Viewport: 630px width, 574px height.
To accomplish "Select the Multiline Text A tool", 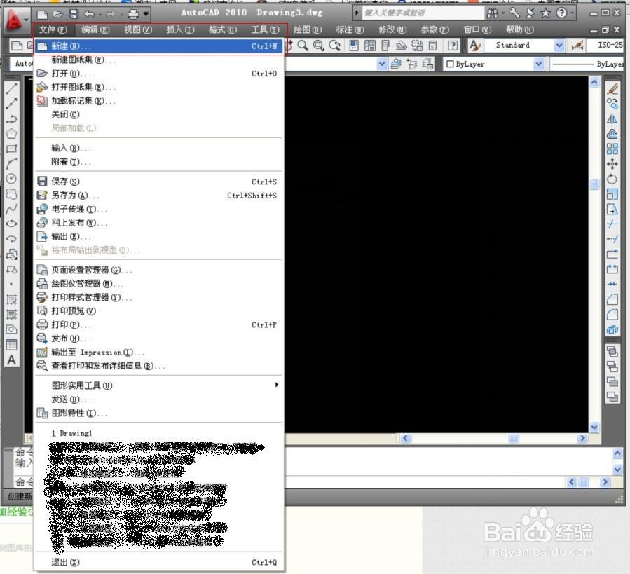I will 12,360.
